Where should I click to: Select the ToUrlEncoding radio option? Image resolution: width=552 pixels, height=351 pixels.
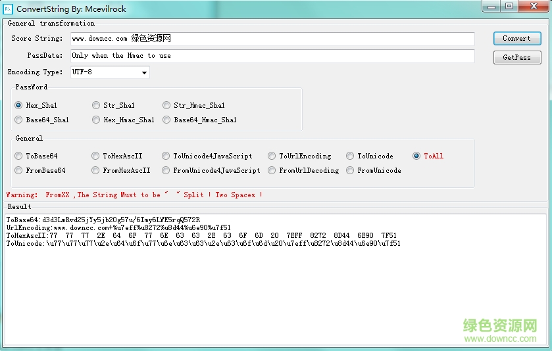click(x=272, y=156)
